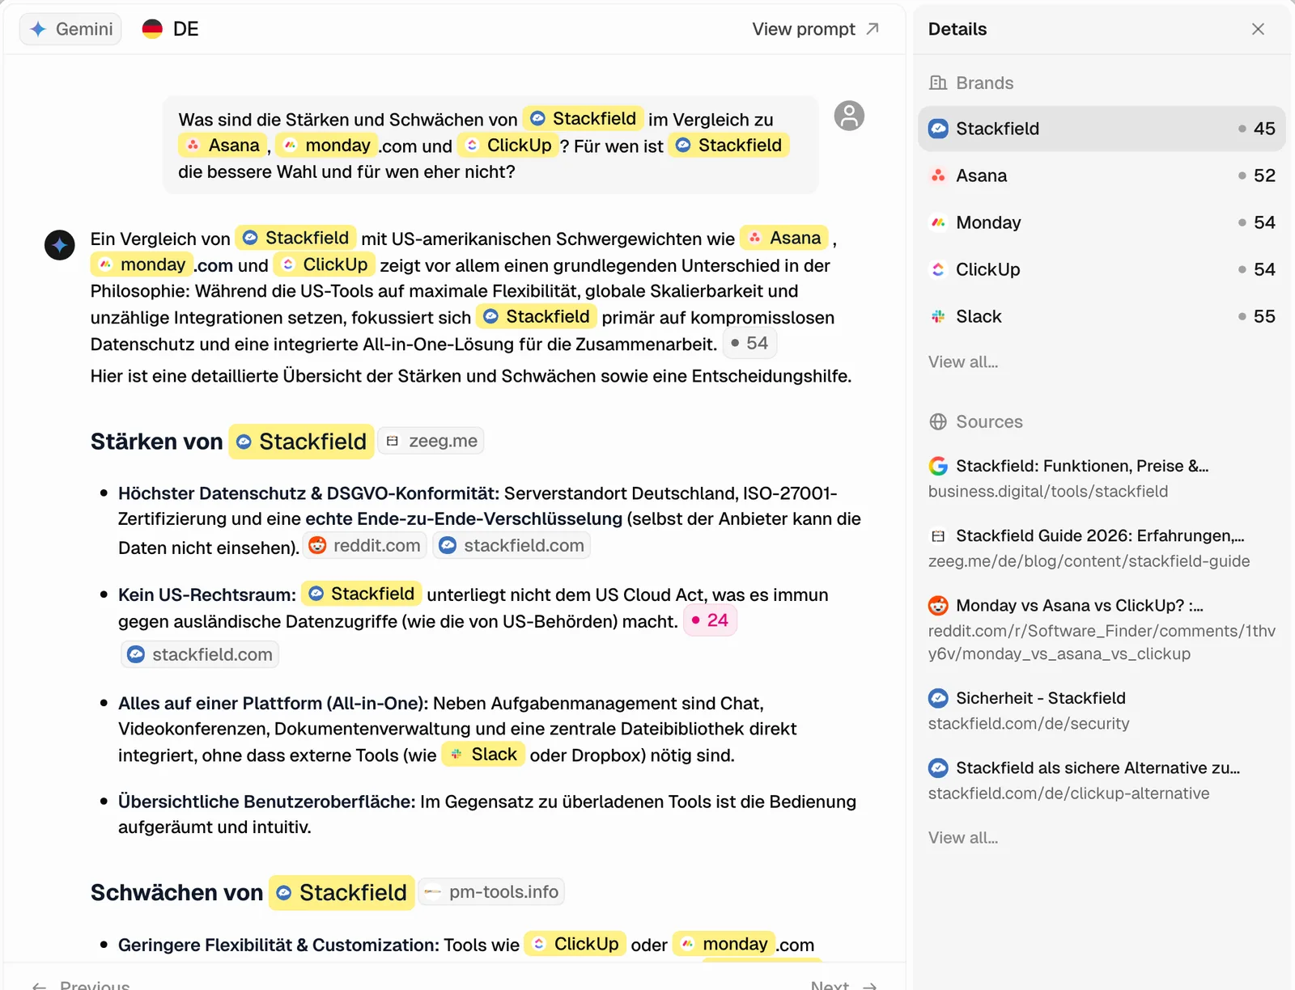The height and width of the screenshot is (990, 1295).
Task: Click the Stackfield score 45
Action: click(x=1257, y=129)
